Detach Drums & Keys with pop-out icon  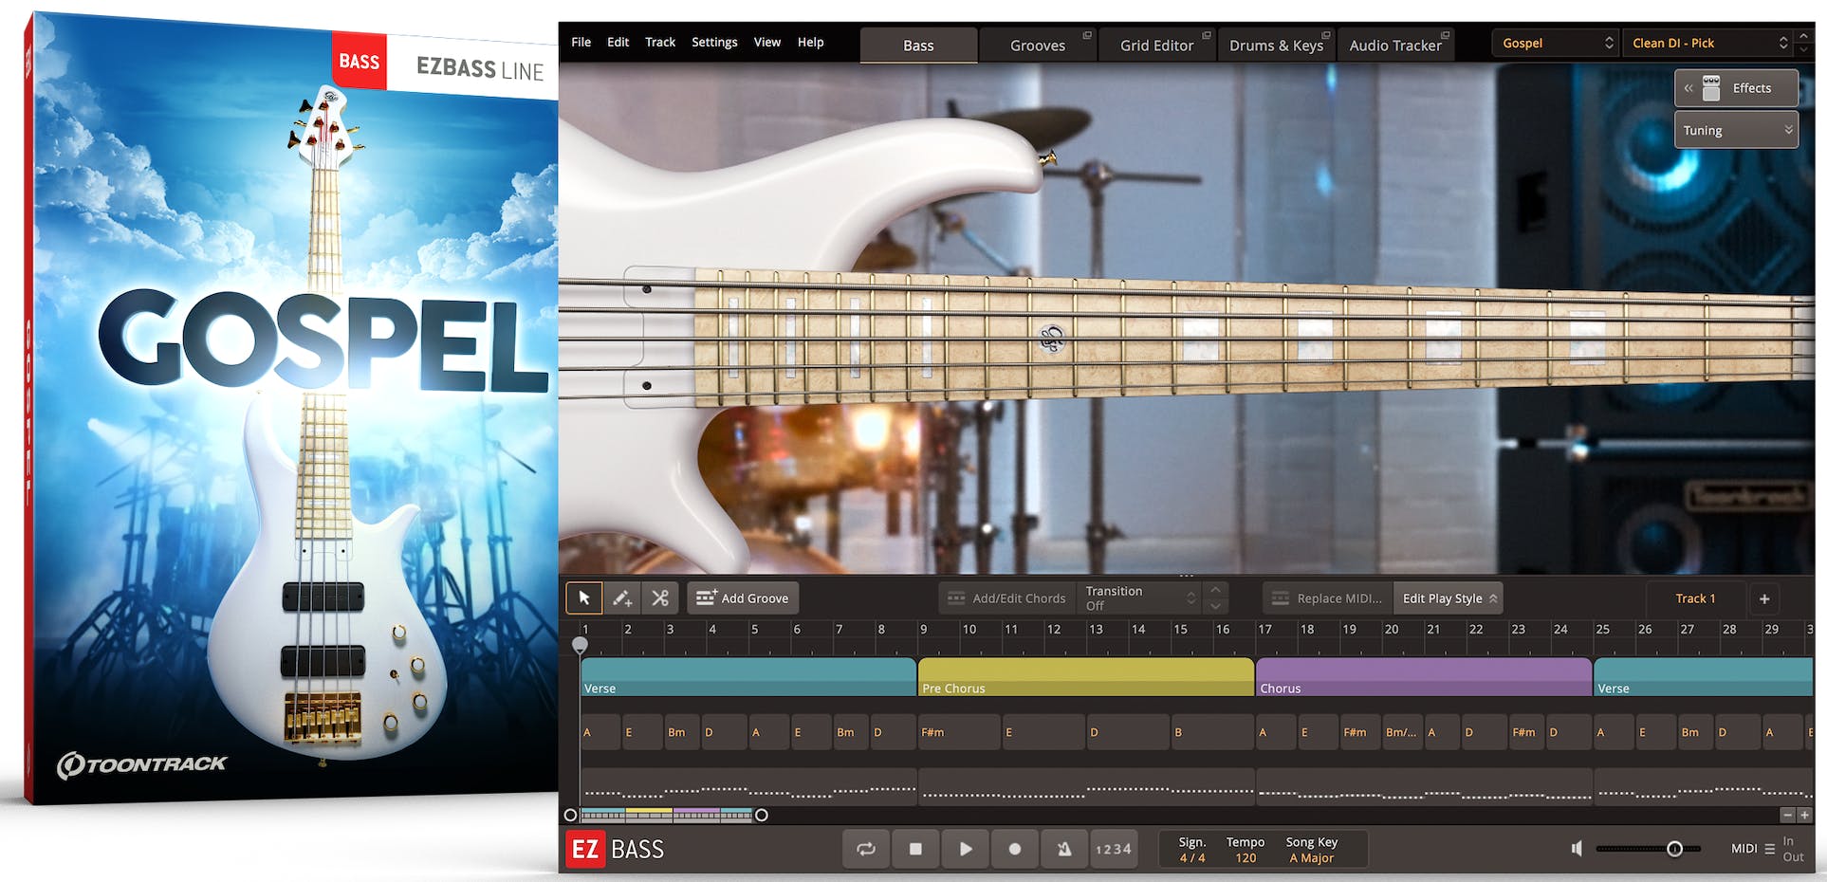pyautogui.click(x=1326, y=35)
